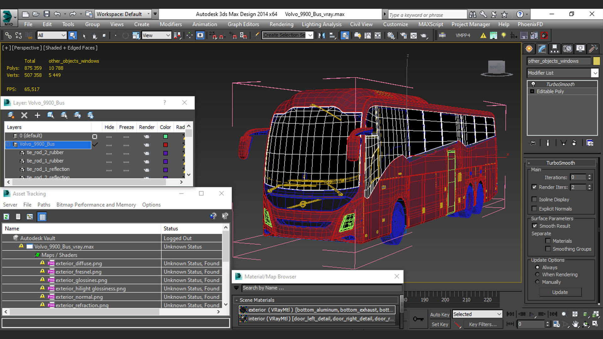Screen dimensions: 603x339
Task: Click the Set Key button
Action: [439, 324]
